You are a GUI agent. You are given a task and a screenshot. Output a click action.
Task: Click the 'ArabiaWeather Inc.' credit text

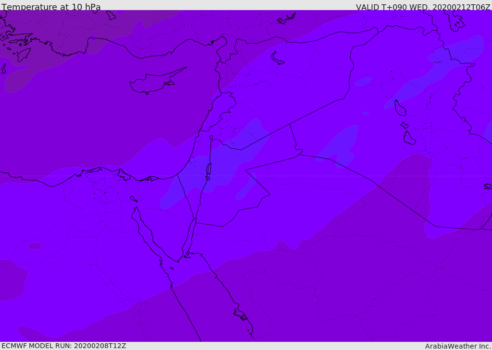[457, 346]
